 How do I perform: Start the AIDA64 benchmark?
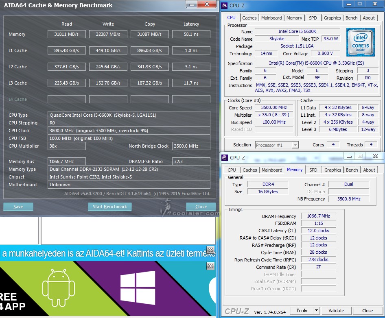pos(110,207)
